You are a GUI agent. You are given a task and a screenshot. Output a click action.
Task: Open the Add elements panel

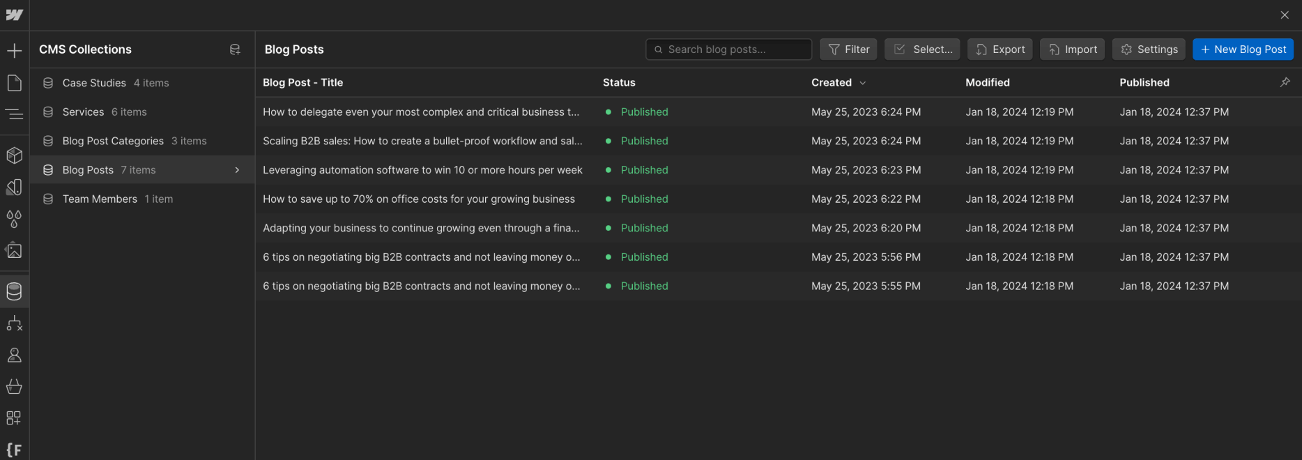14,50
